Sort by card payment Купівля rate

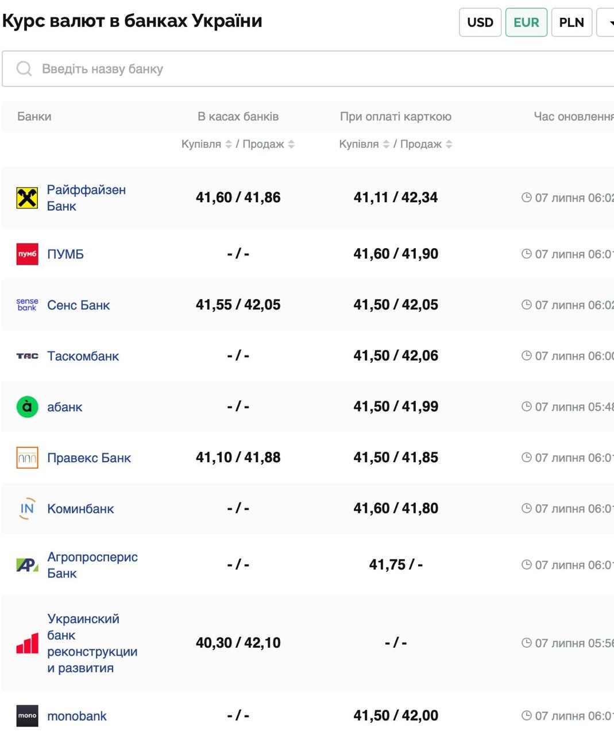(x=386, y=144)
